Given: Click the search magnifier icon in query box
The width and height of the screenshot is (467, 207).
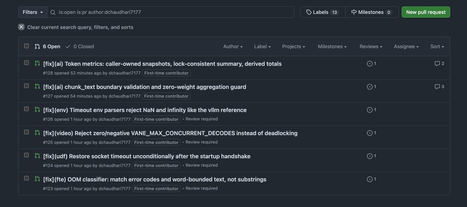Looking at the screenshot, I should pyautogui.click(x=53, y=12).
